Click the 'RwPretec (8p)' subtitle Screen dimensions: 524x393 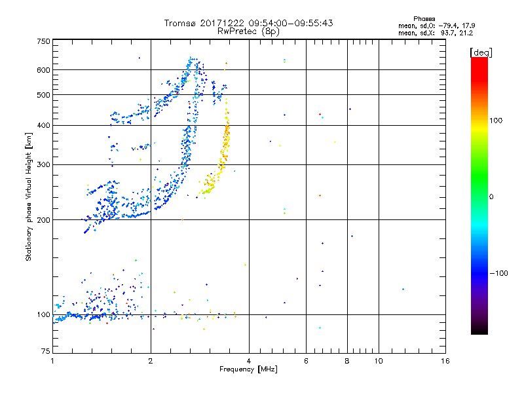coord(248,31)
